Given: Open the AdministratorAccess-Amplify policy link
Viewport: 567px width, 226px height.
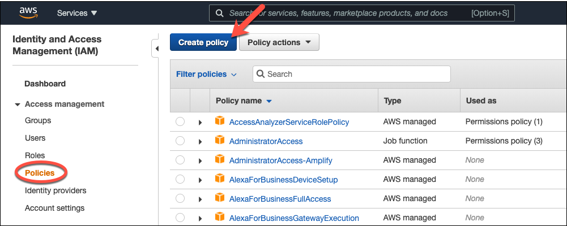Looking at the screenshot, I should point(280,160).
